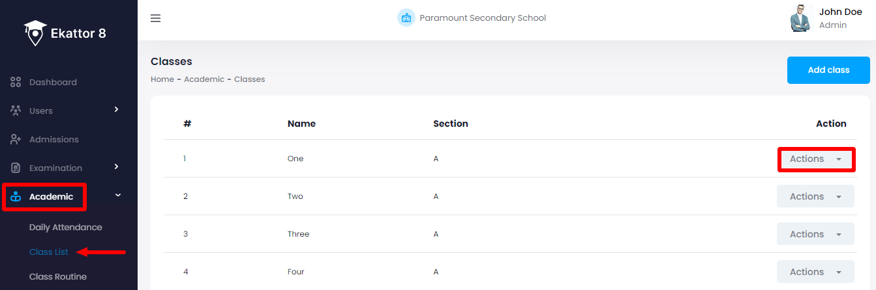This screenshot has width=876, height=290.
Task: Expand the Examination submenu chevron
Action: coord(117,166)
